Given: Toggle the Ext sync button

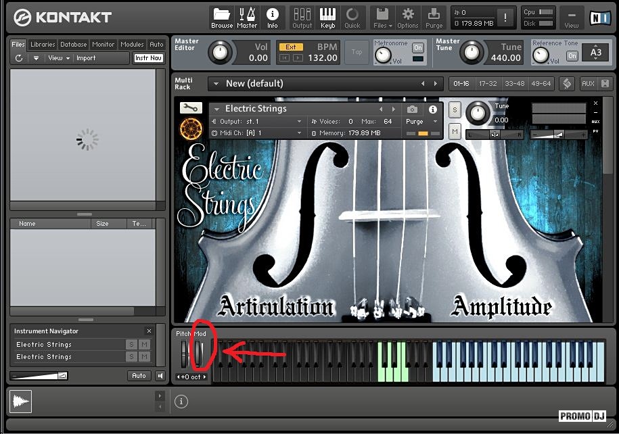Looking at the screenshot, I should 291,47.
